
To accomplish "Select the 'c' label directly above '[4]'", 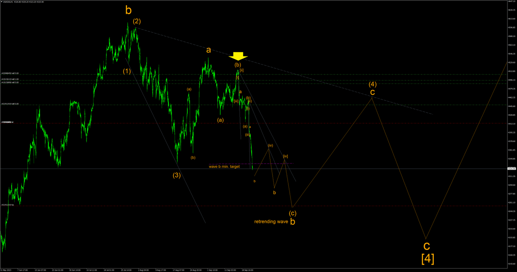I will pyautogui.click(x=426, y=246).
